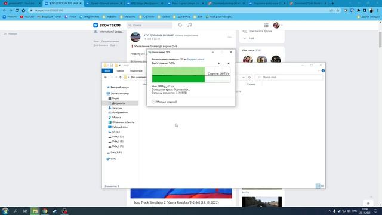Click the Explorer 'Поиск: mod' search field
382x215 pixels.
click(289, 77)
